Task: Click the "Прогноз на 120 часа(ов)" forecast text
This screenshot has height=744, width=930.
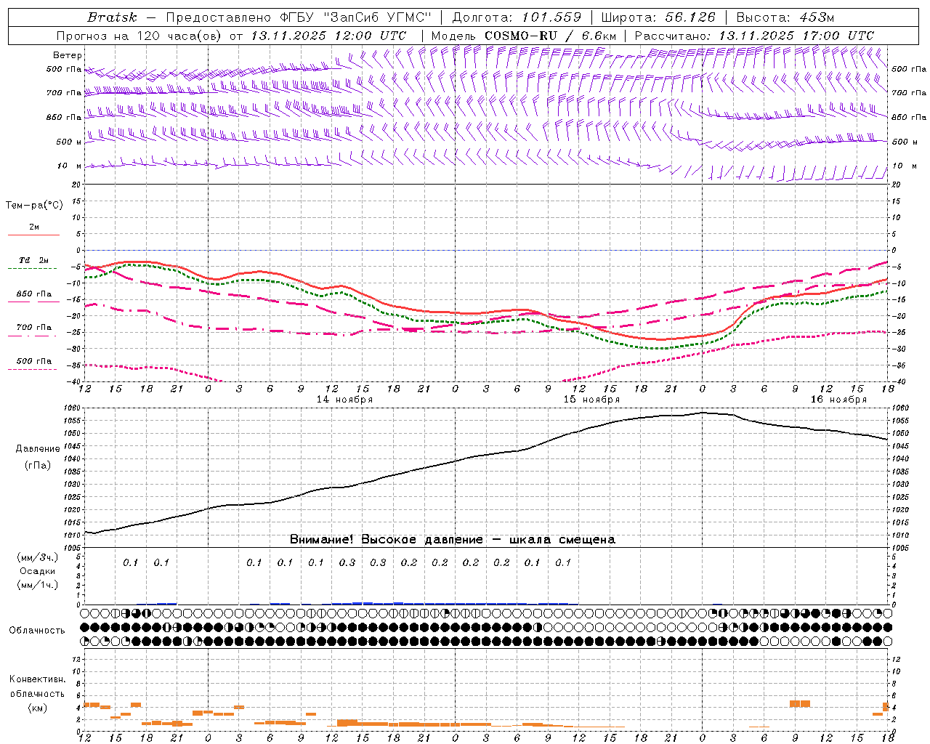Action: [x=139, y=36]
